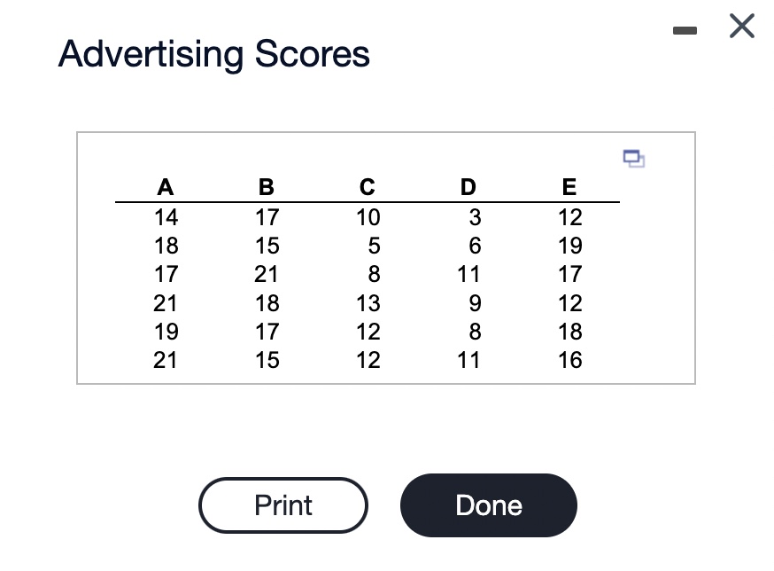Click the Print button
Image resolution: width=774 pixels, height=571 pixels.
(x=283, y=505)
